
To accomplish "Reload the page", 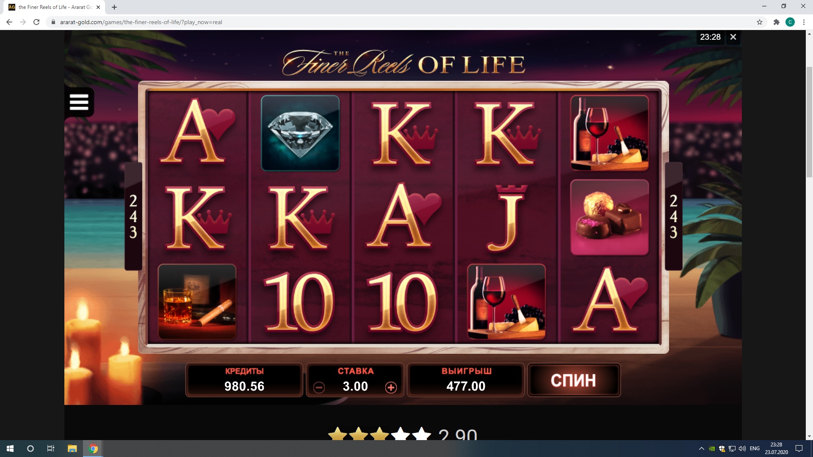I will 36,22.
